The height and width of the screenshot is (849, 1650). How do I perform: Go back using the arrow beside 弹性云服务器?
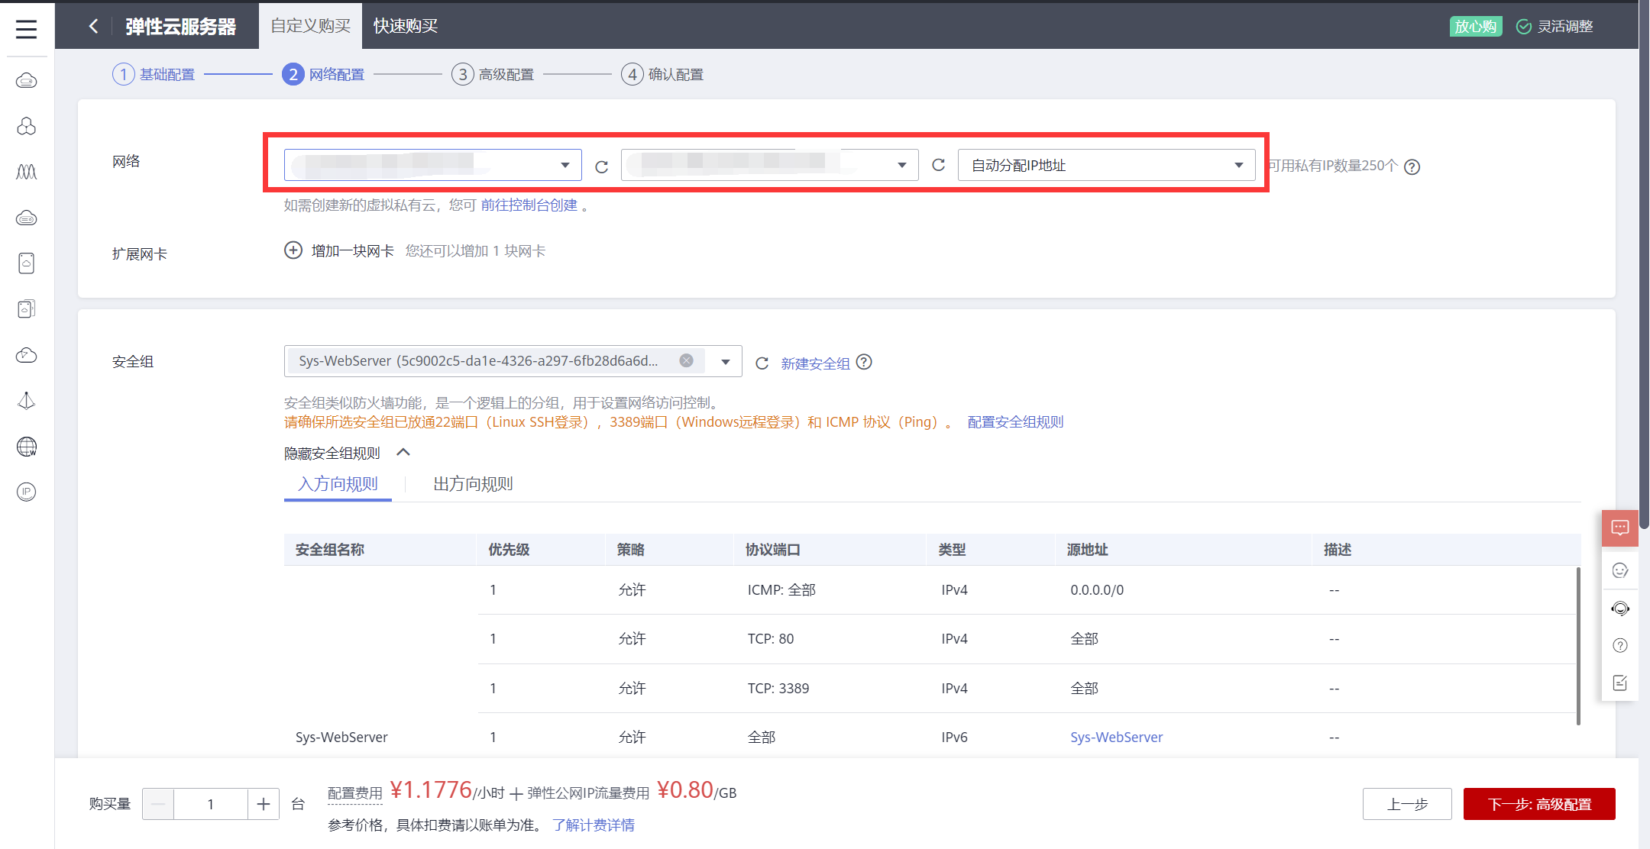point(93,26)
